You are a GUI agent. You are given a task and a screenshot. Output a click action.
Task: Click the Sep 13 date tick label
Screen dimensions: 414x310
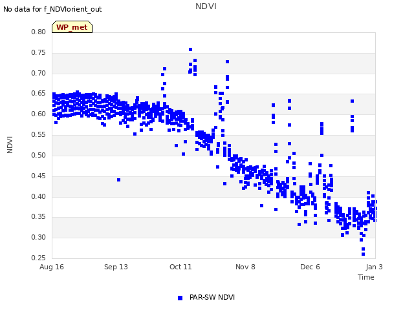coord(116,267)
